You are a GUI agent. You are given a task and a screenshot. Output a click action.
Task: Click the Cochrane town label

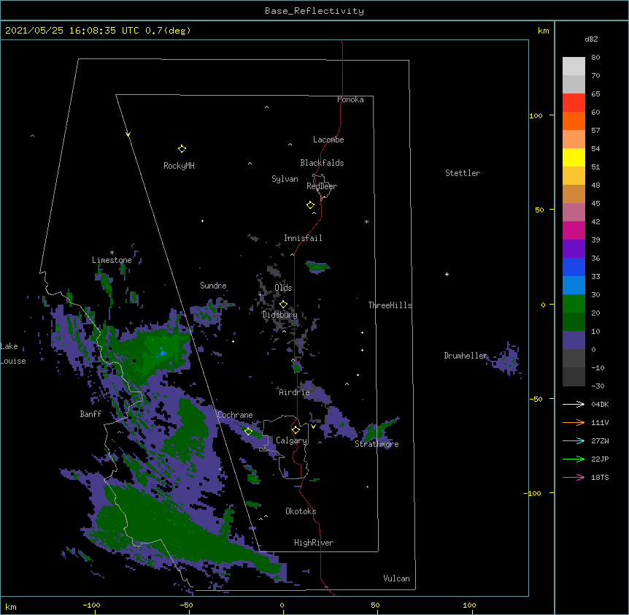235,415
